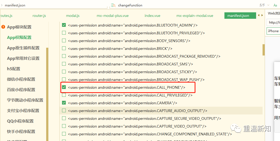Click the manifest.json breadcrumb label
The width and height of the screenshot is (280, 141).
pyautogui.click(x=15, y=5)
